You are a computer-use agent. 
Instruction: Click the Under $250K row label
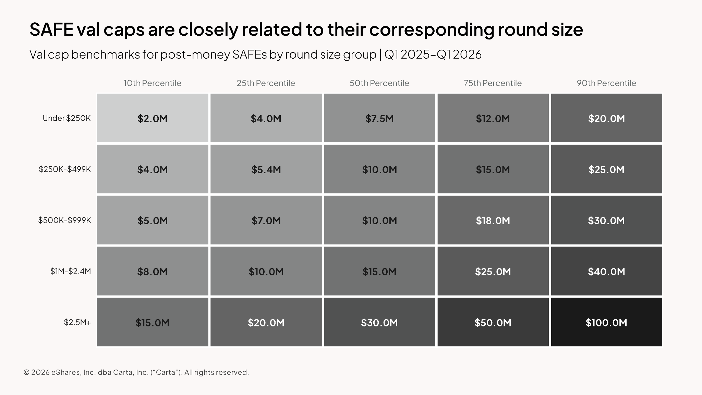pyautogui.click(x=67, y=118)
